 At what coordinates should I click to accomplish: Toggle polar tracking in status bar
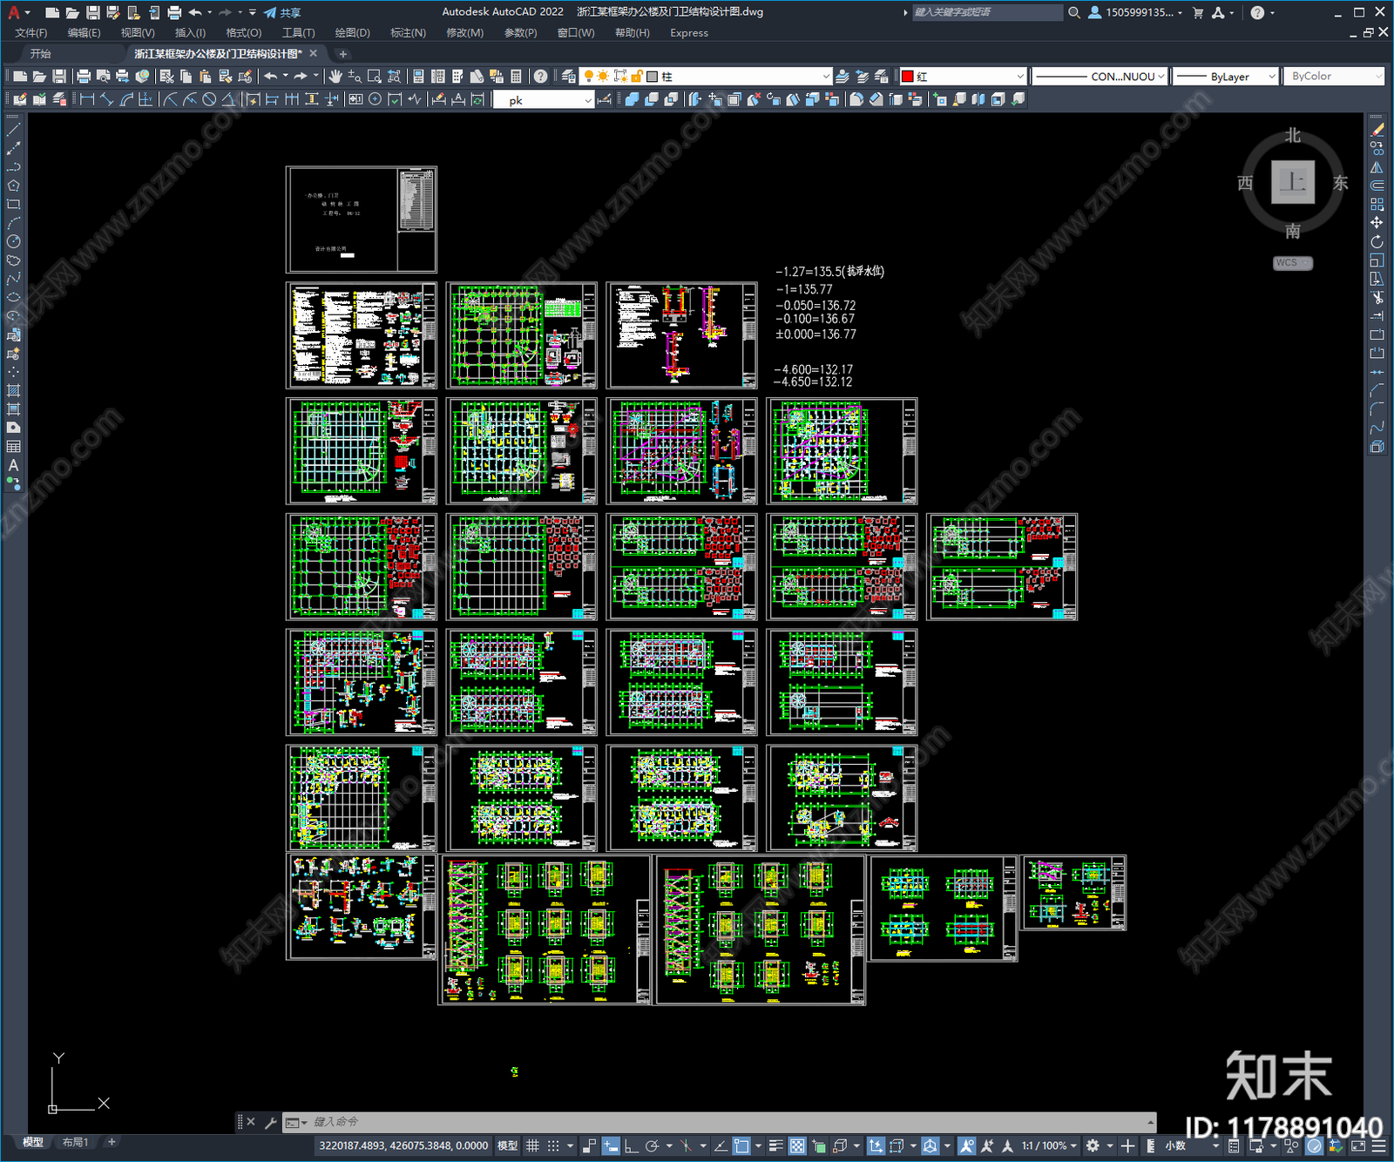click(x=652, y=1145)
